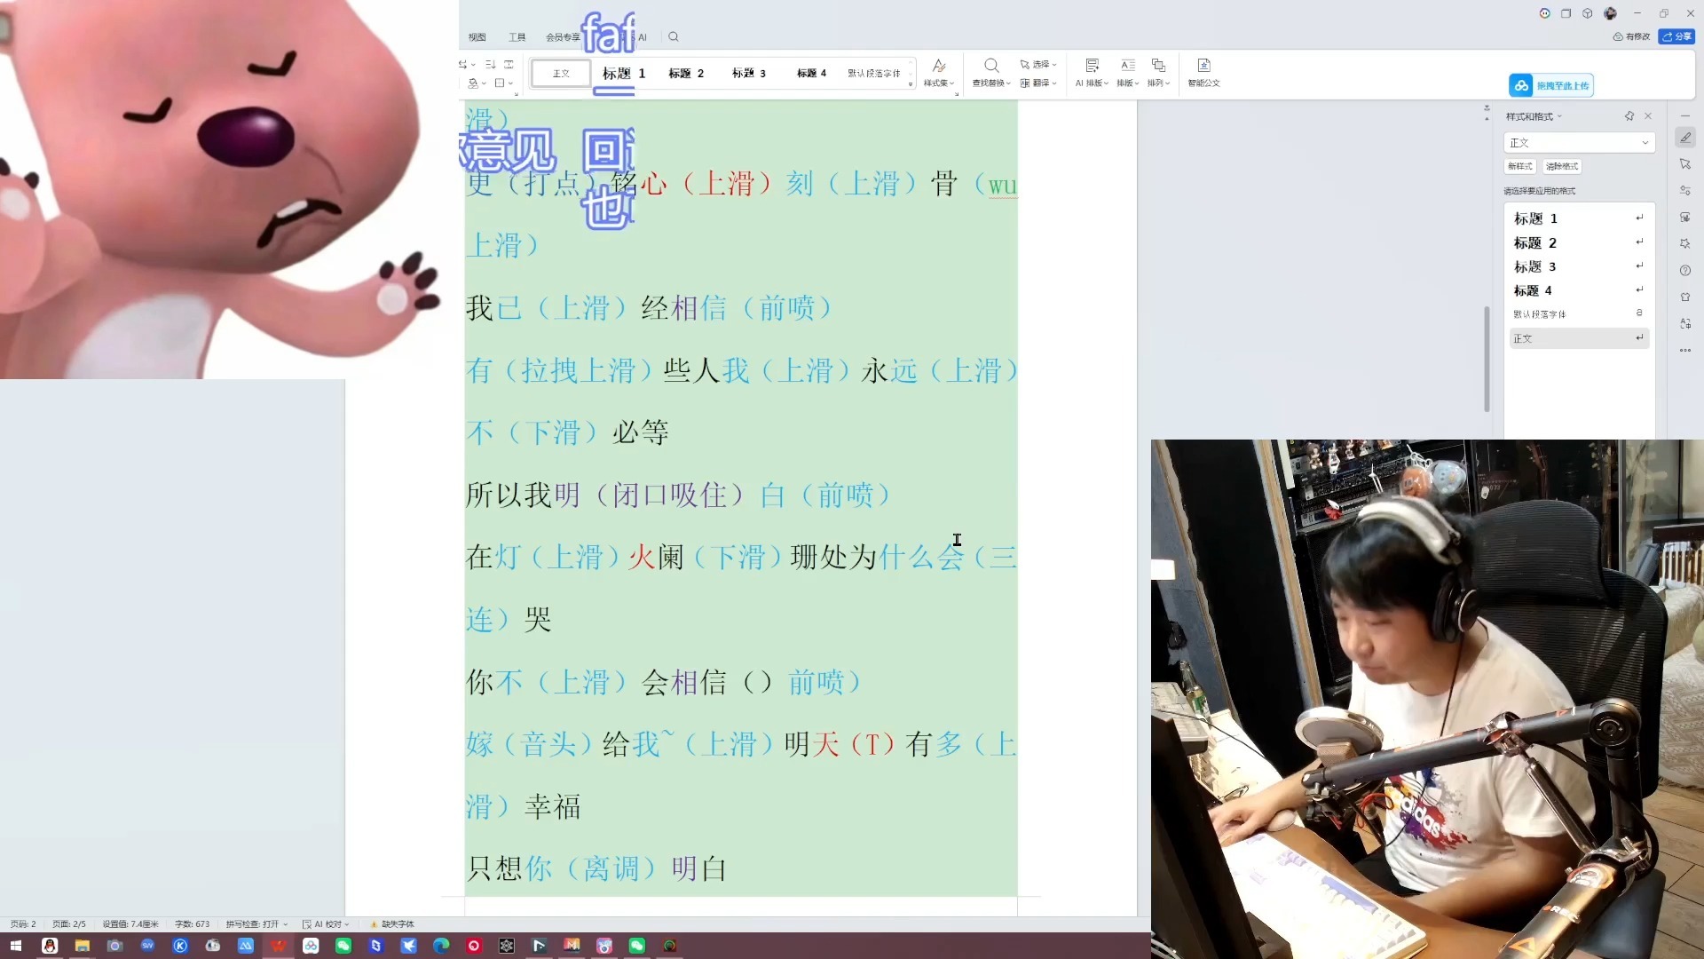This screenshot has height=959, width=1704.
Task: Click the 有修改 cloud status indicator
Action: (1631, 36)
